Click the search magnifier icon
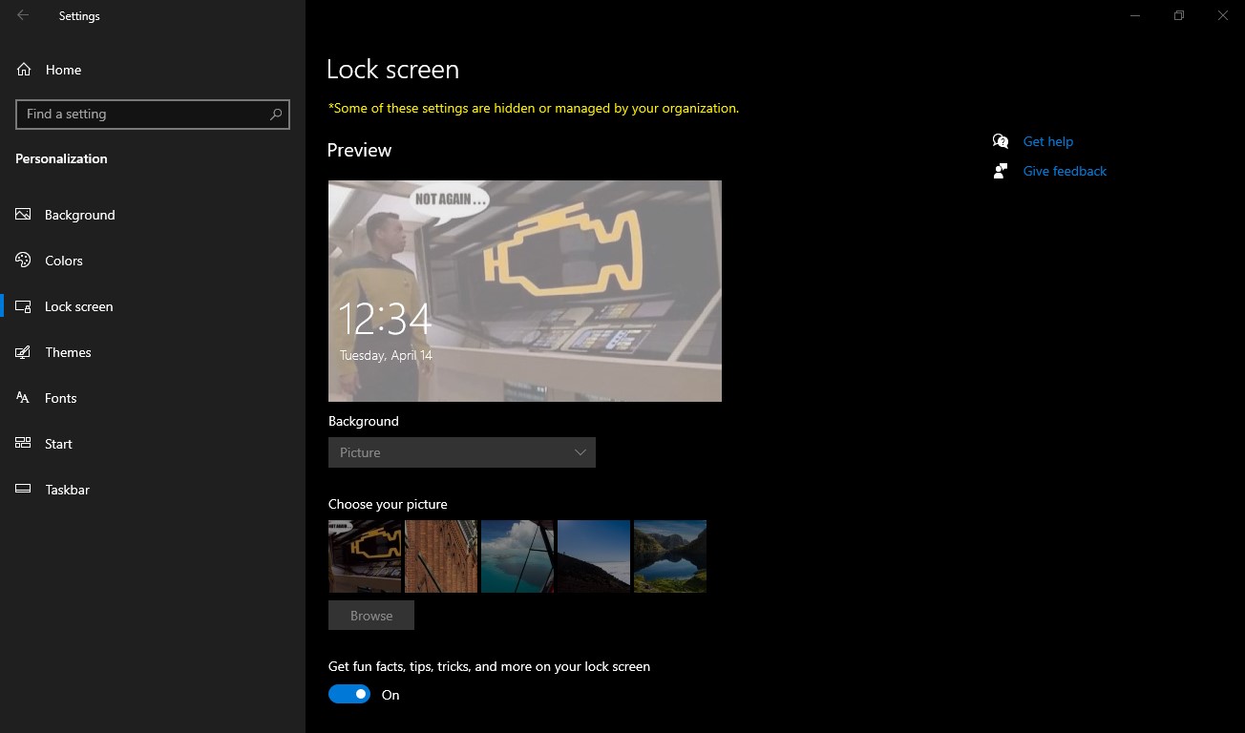The width and height of the screenshot is (1245, 733). 276,114
